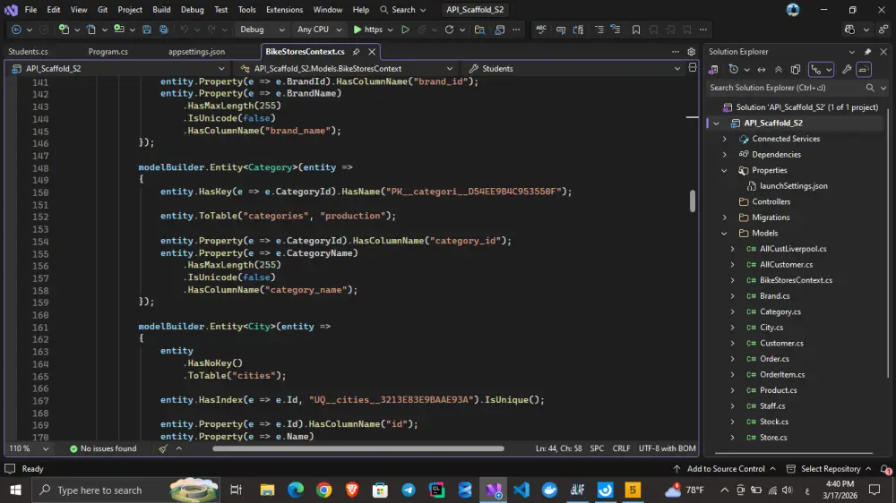896x503 pixels.
Task: Click the Save file icon
Action: tap(147, 30)
